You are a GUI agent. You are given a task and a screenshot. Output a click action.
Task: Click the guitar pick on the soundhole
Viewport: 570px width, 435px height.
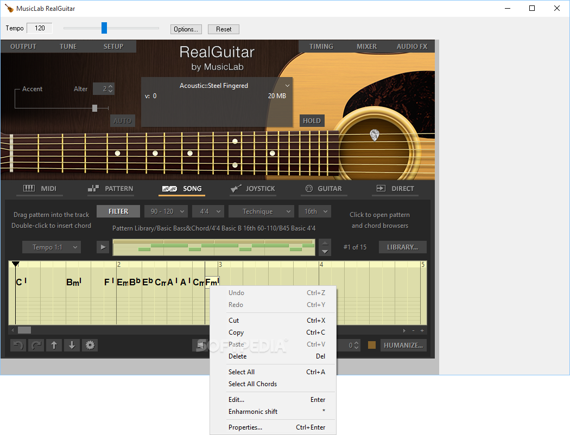tap(375, 135)
